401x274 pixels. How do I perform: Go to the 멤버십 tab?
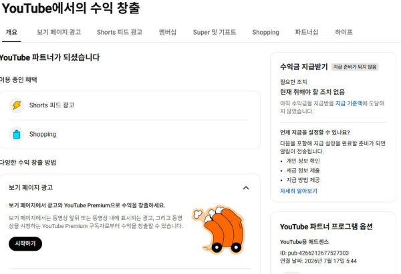tap(168, 32)
